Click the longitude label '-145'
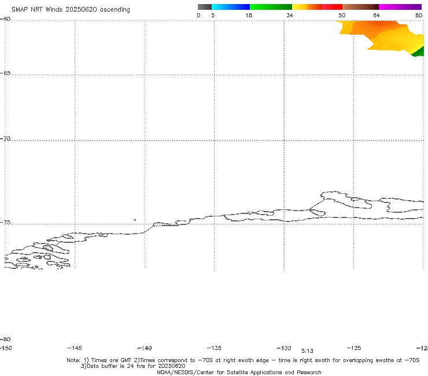The image size is (428, 376). pos(75,348)
